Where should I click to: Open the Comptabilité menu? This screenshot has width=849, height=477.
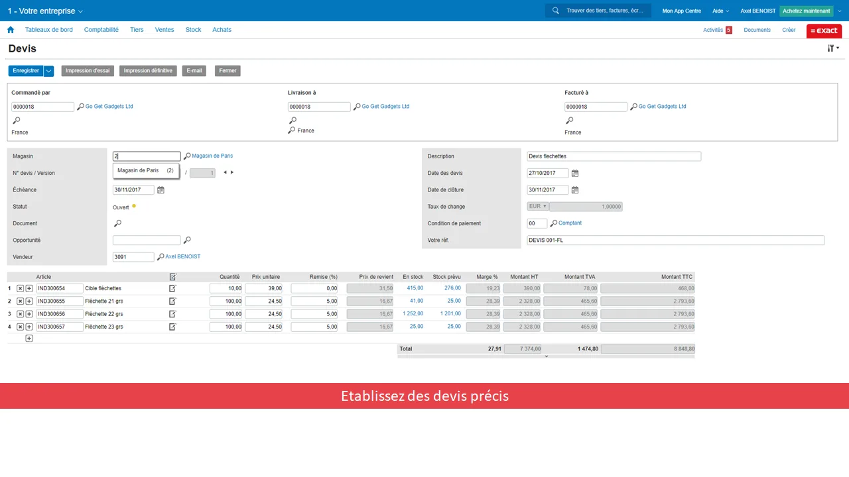(x=101, y=30)
